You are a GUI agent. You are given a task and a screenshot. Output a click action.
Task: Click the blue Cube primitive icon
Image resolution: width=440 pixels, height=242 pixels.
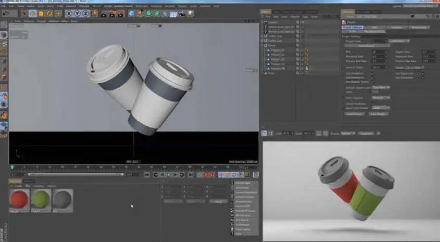pos(132,14)
